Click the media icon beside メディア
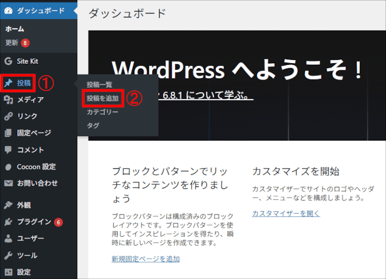Screen dimensions: 386x279 pyautogui.click(x=8, y=100)
